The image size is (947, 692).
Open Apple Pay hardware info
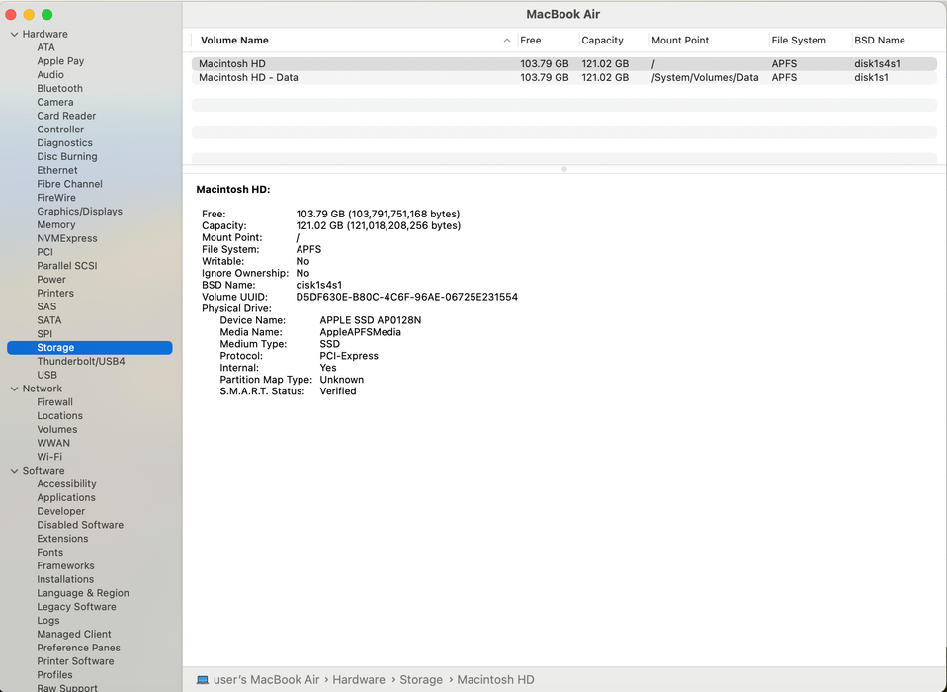coord(60,61)
